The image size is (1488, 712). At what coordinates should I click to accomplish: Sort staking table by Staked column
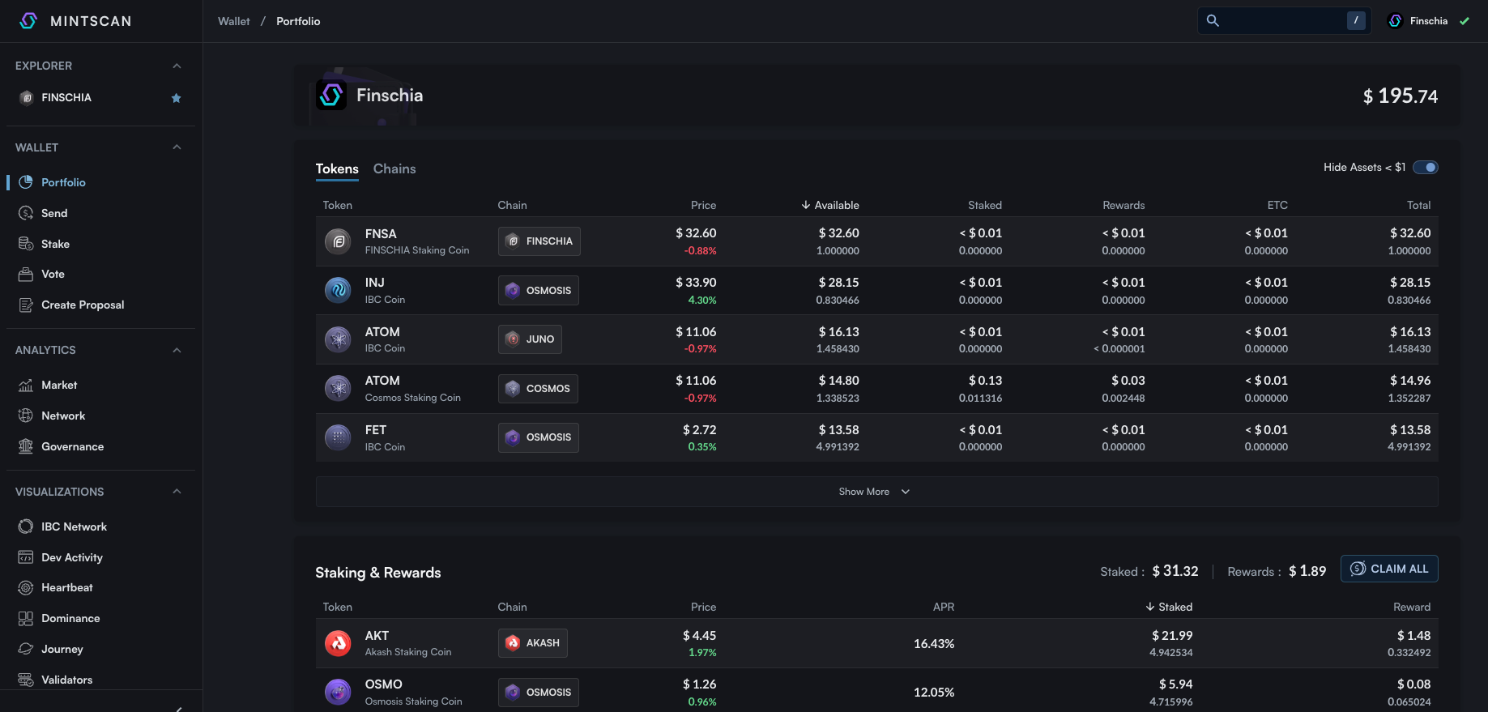pyautogui.click(x=1169, y=607)
